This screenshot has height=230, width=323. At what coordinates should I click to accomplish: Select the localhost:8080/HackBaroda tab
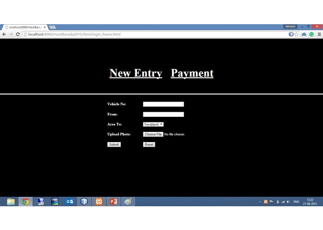tap(26, 27)
